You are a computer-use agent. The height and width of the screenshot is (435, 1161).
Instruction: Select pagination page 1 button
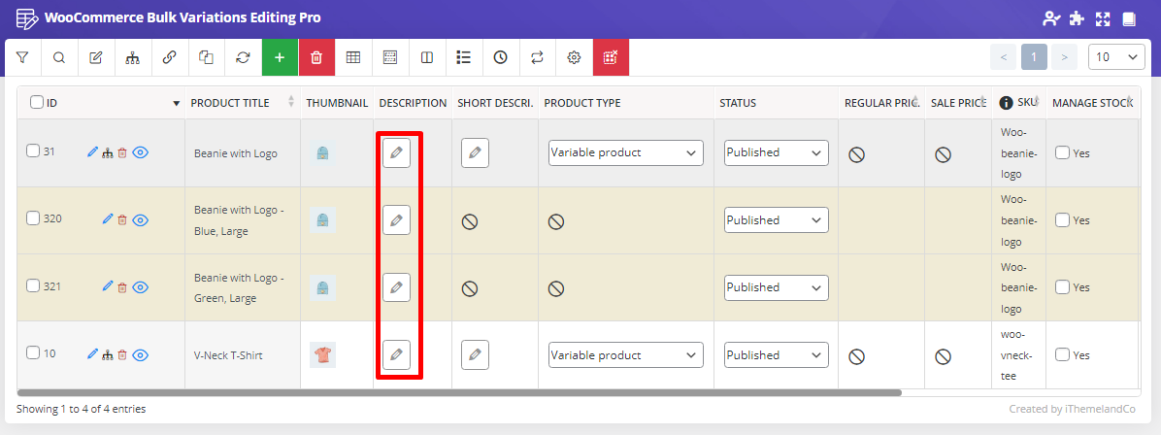(1034, 57)
